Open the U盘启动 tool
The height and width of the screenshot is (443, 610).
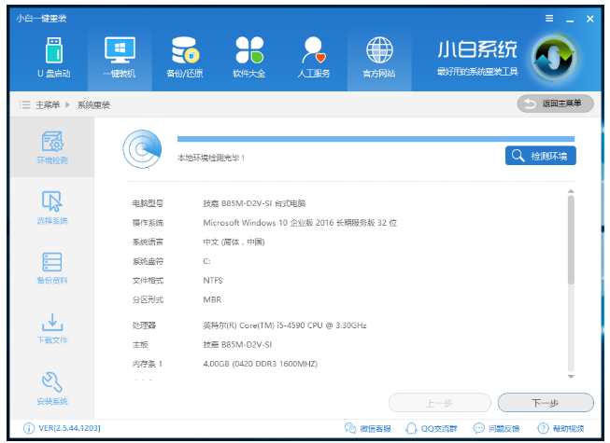point(50,57)
